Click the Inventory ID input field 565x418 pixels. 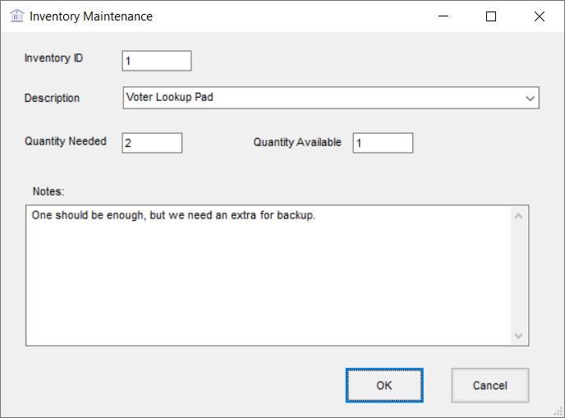point(157,61)
